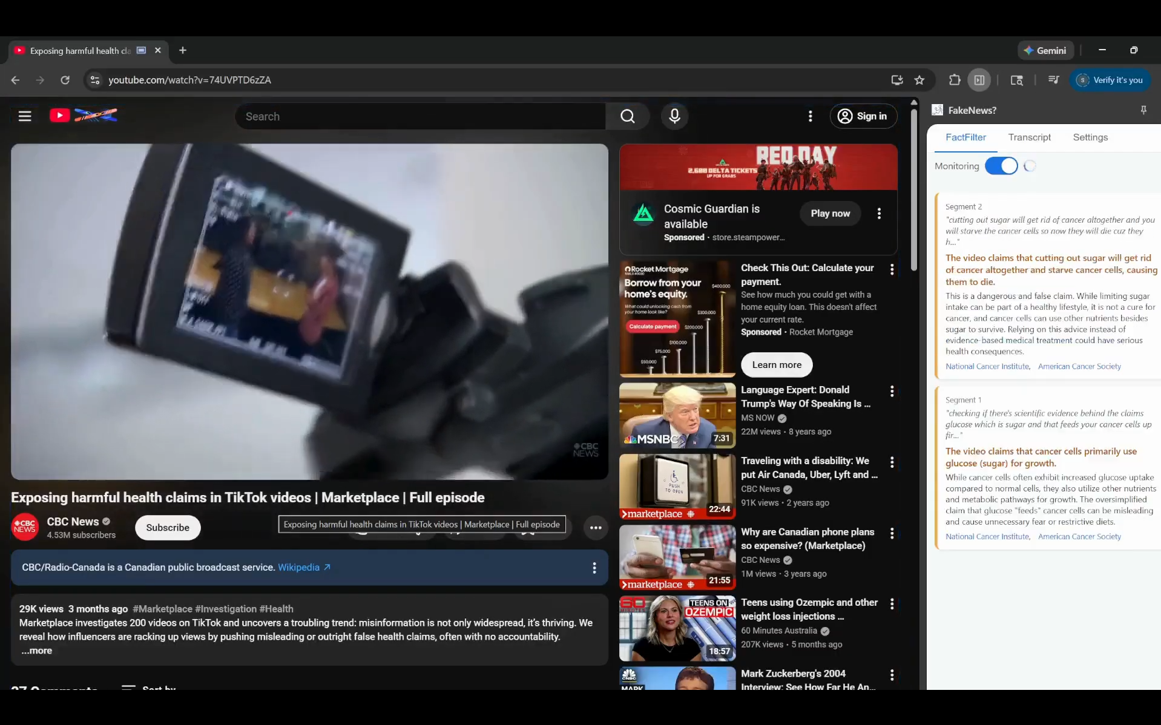Viewport: 1161px width, 725px height.
Task: Open the Settings tab in FakeNews panel
Action: pyautogui.click(x=1090, y=137)
